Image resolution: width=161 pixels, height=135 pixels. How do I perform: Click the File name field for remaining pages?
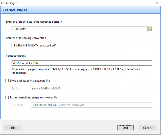tap(92, 105)
